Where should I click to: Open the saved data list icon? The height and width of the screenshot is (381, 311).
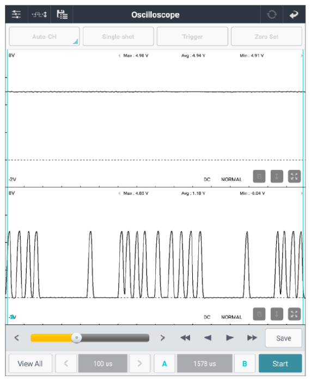point(62,15)
